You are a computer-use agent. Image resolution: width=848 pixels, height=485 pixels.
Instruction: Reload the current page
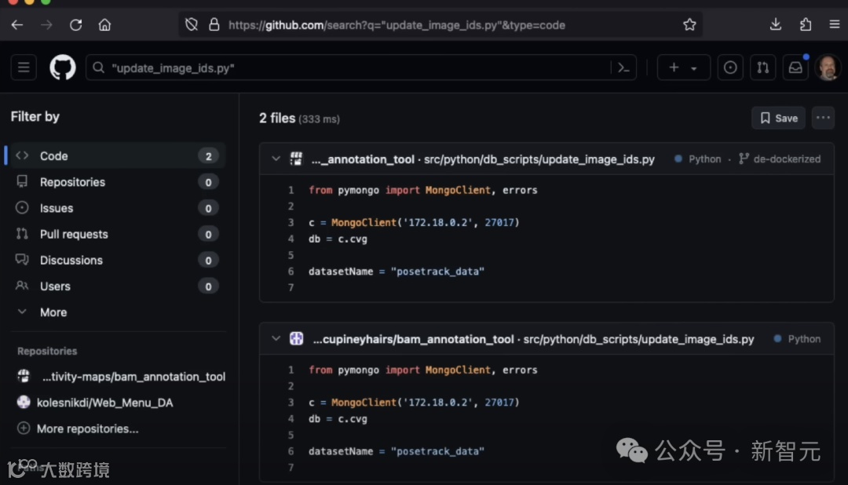click(75, 25)
